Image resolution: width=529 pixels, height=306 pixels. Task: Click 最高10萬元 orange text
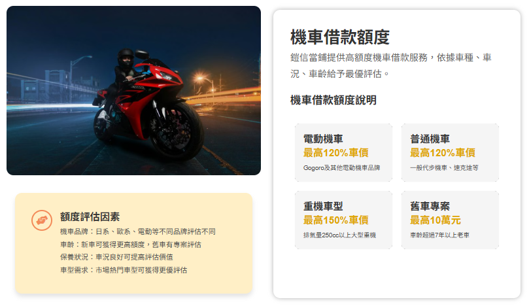tap(435, 220)
